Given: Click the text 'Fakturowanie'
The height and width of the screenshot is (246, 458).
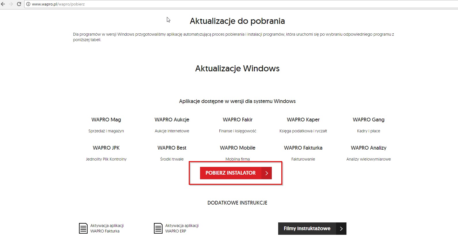Looking at the screenshot, I should coord(303,159).
